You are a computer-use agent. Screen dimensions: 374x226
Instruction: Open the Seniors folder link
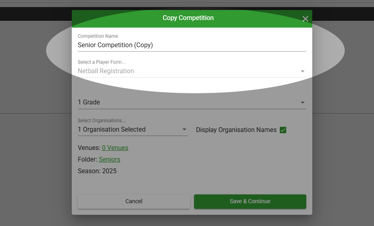point(109,160)
